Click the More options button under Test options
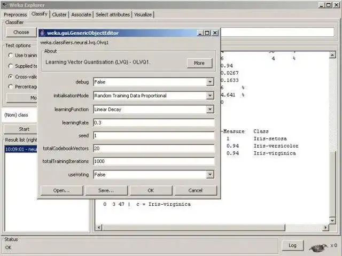 [22, 98]
